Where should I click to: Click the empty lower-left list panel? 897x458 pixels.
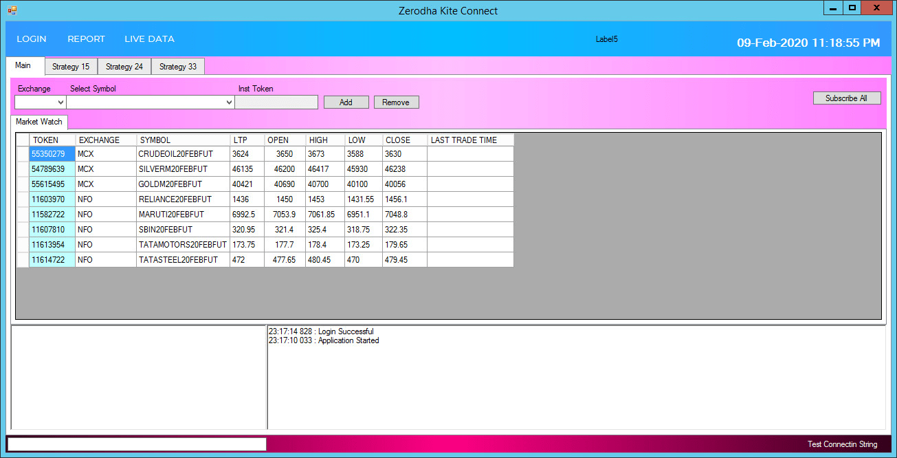[x=139, y=378]
